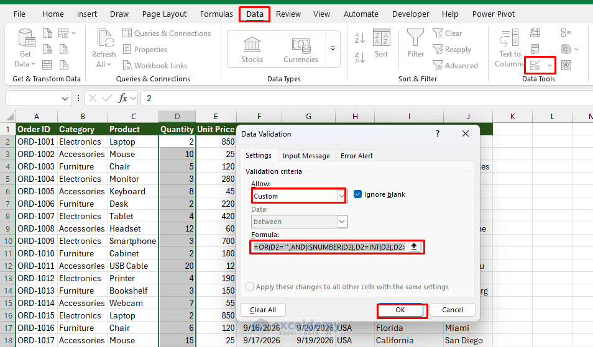Clear the applied filter
The width and height of the screenshot is (593, 347).
[448, 34]
